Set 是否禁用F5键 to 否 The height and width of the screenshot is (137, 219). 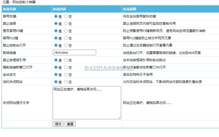tap(66, 31)
